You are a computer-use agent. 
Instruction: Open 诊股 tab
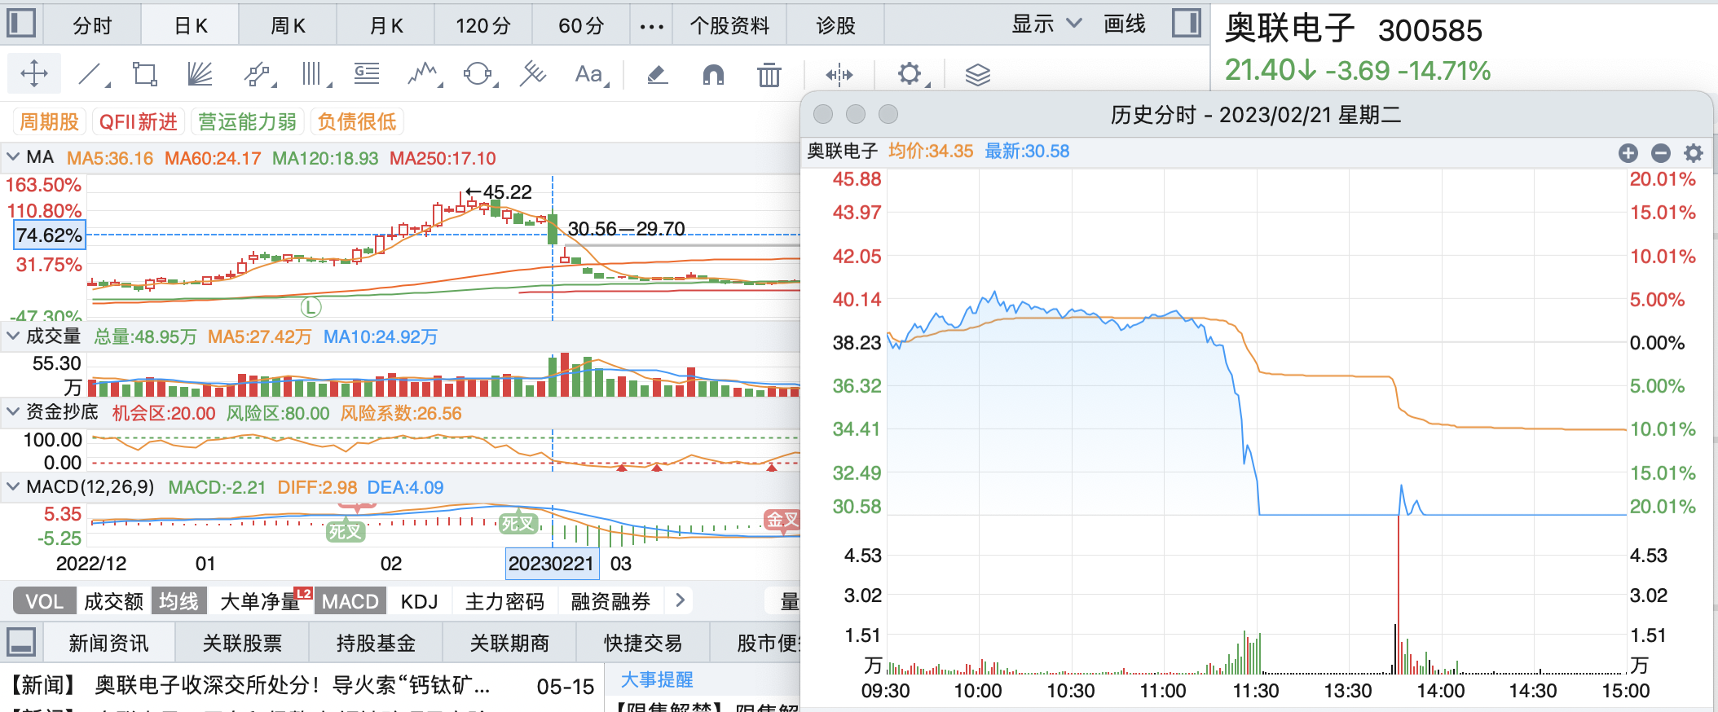click(836, 25)
